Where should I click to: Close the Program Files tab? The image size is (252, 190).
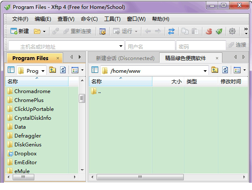click(x=58, y=58)
